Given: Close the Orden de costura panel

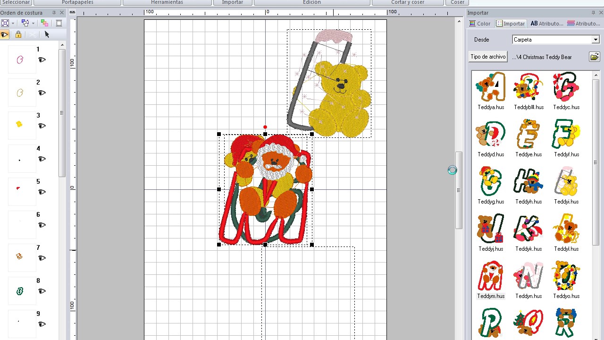Looking at the screenshot, I should click(x=62, y=13).
